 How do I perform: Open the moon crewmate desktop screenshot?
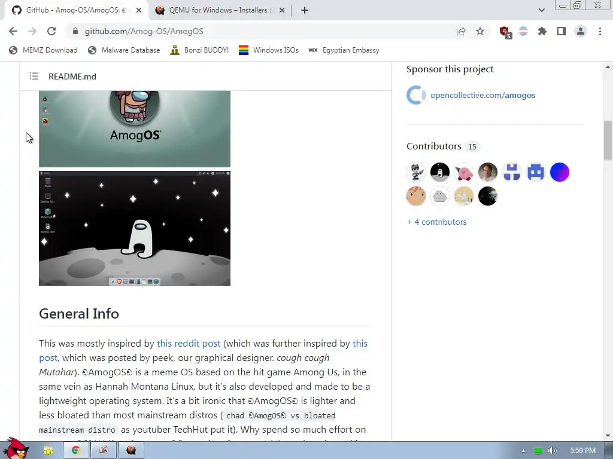coord(135,228)
